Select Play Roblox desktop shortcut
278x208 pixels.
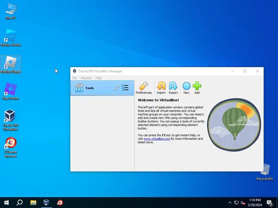tap(11, 91)
